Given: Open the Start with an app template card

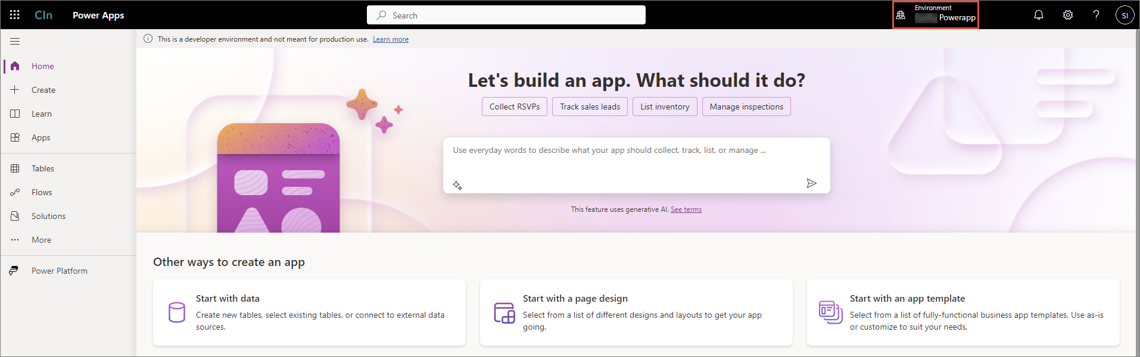Looking at the screenshot, I should 963,312.
